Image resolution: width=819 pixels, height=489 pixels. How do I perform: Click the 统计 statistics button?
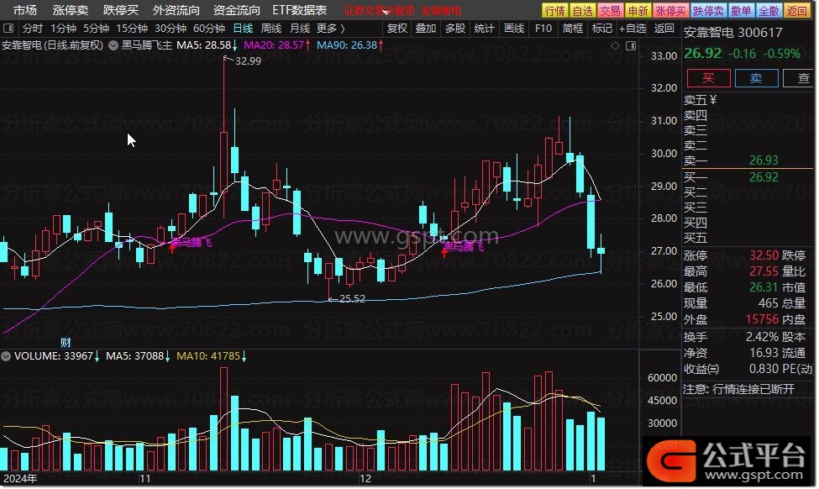[484, 29]
